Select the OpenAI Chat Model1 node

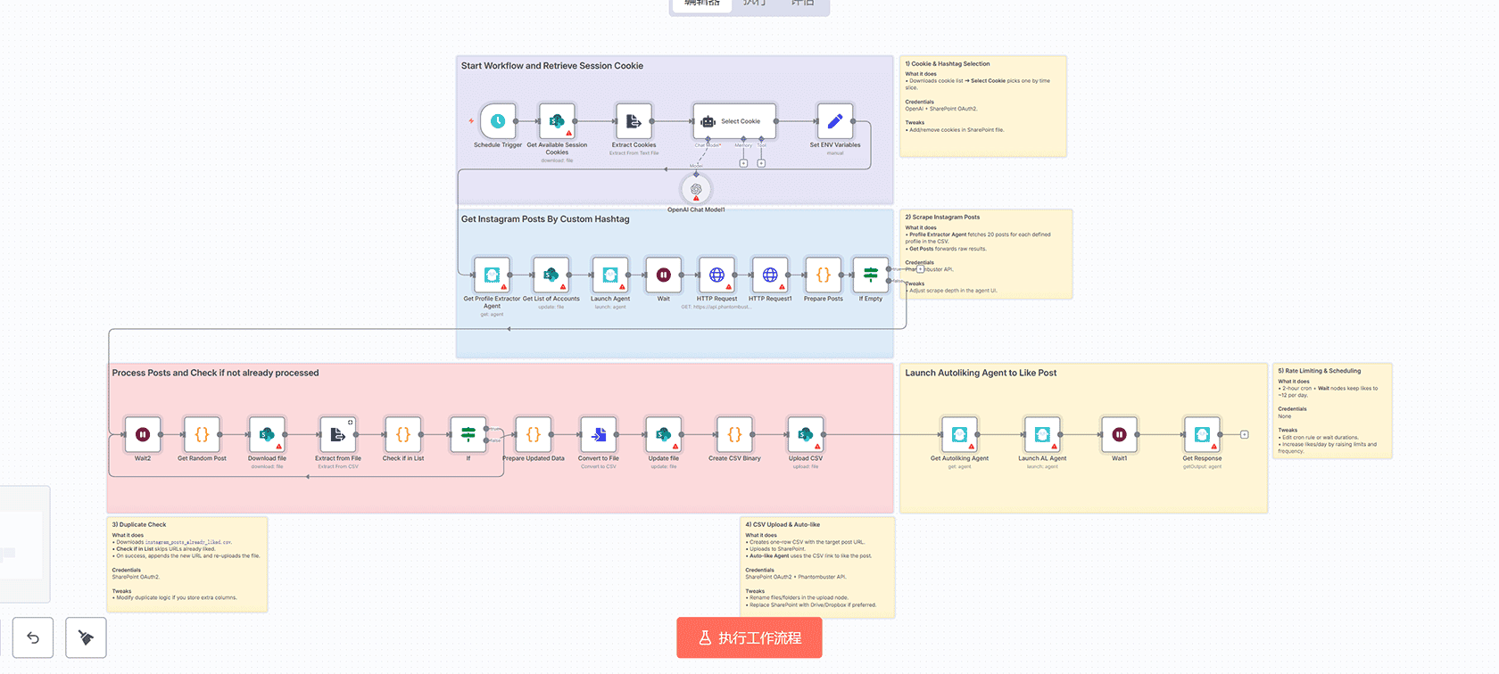(x=696, y=189)
